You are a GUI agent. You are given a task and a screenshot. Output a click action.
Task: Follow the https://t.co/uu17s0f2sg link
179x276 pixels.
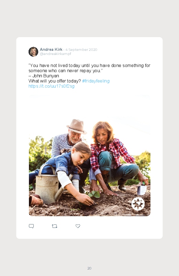52,86
